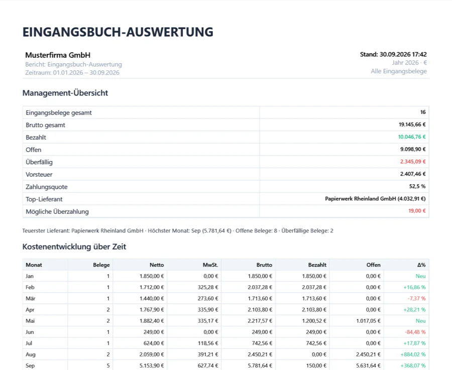Select the Mär row MwSt. value 273,60 €
Viewport: 452px width, 370px height.
207,299
